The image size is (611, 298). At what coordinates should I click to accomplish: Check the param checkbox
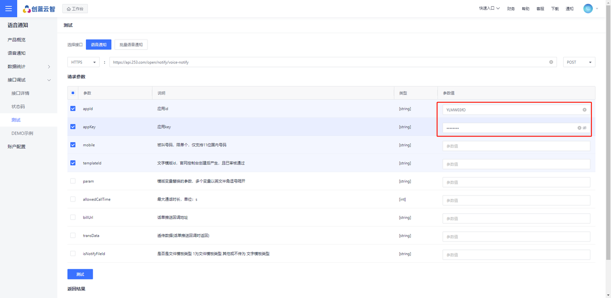tap(73, 181)
